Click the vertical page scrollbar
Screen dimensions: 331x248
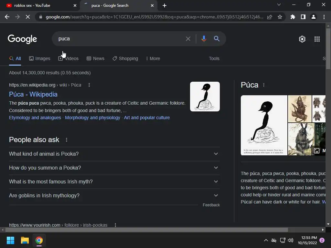[x=328, y=49]
